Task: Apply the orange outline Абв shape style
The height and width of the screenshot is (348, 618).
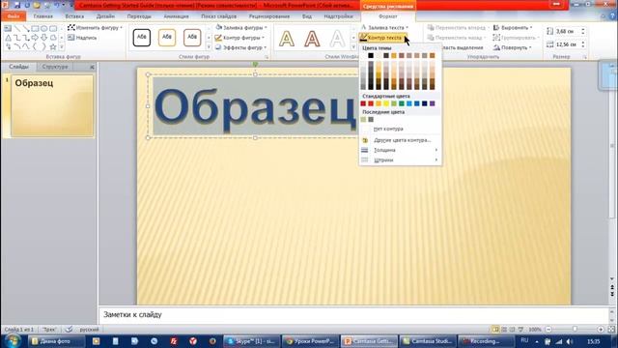Action: 167,38
